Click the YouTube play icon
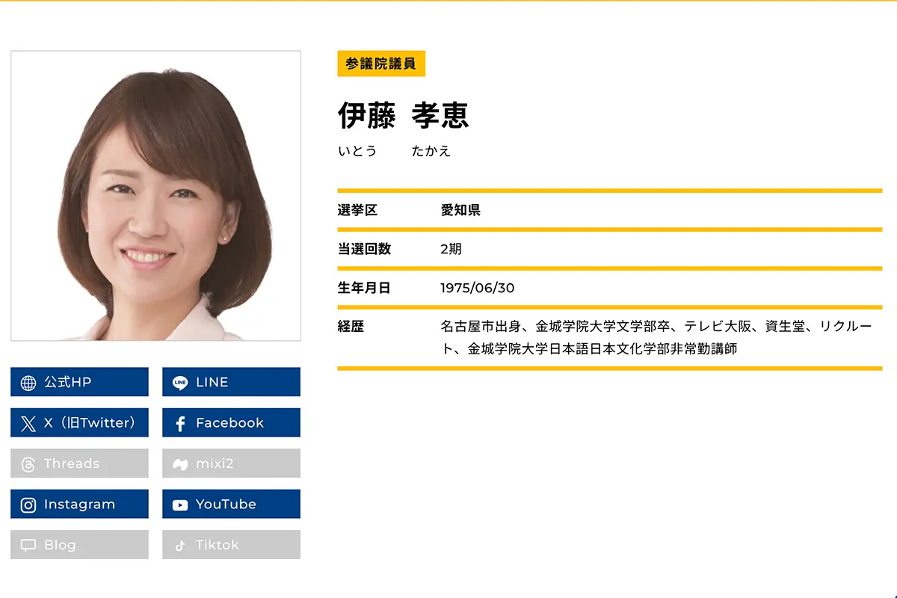897x598 pixels. (x=180, y=505)
